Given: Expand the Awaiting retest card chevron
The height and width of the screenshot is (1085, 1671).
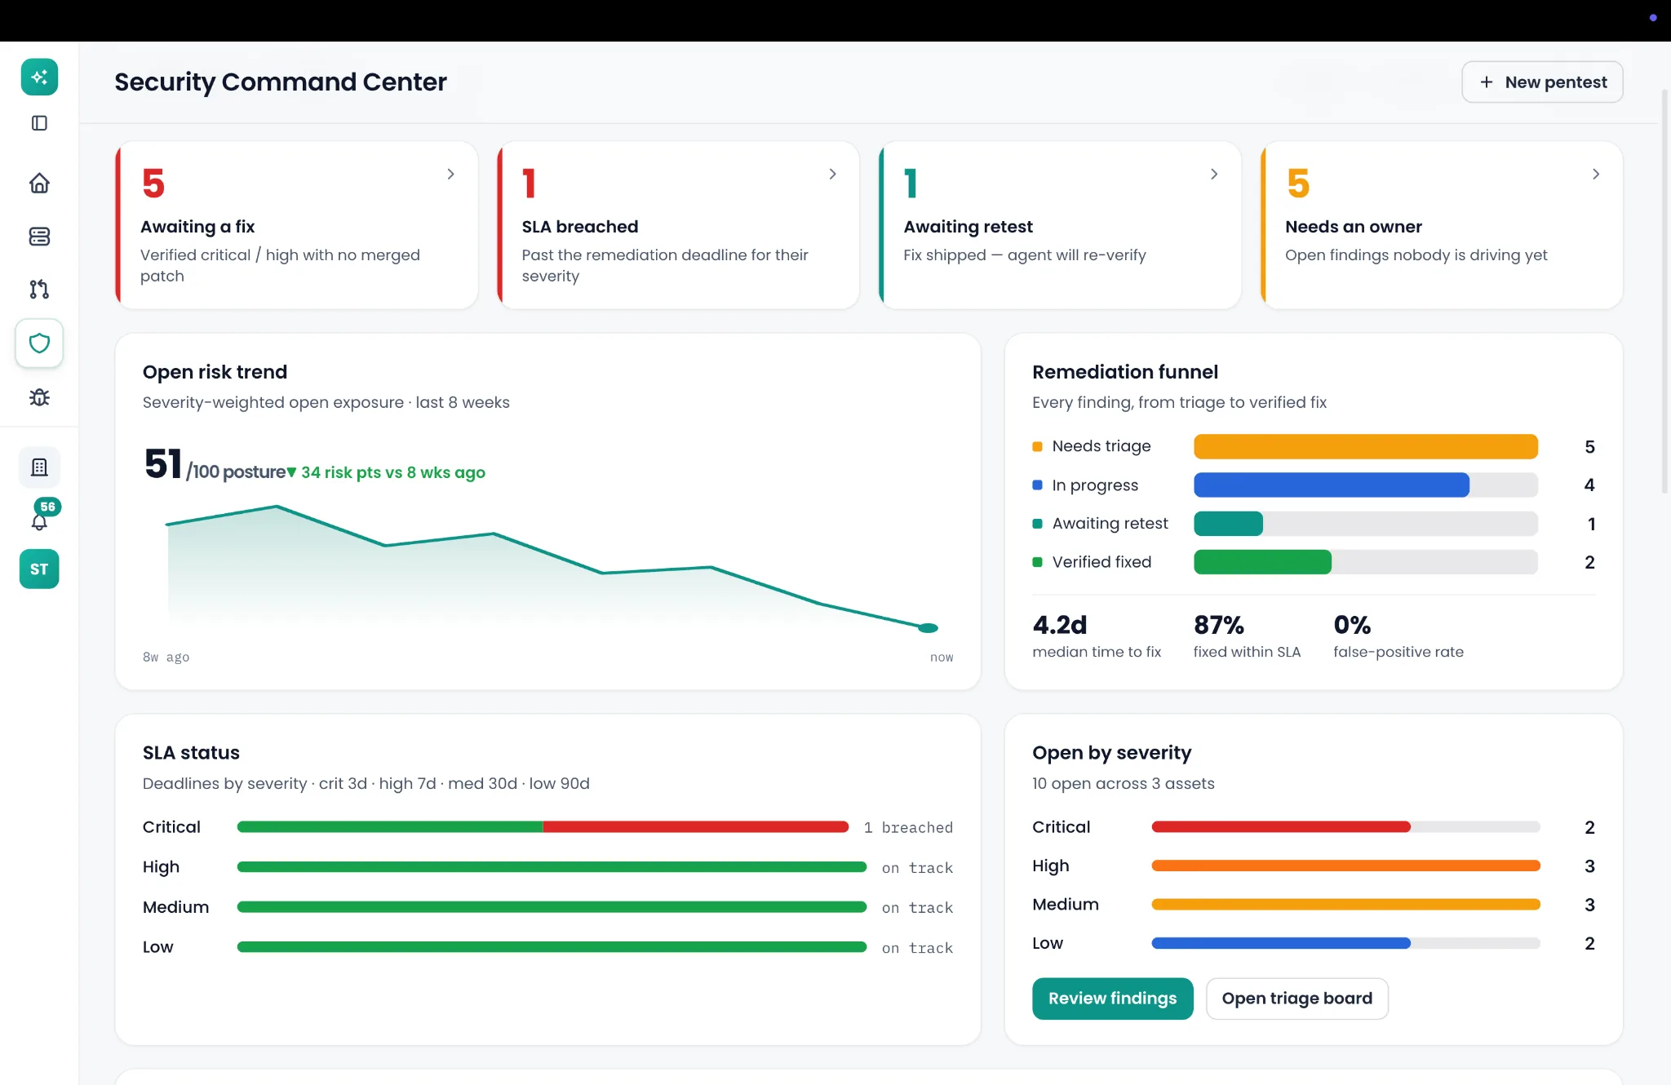Looking at the screenshot, I should [1214, 175].
